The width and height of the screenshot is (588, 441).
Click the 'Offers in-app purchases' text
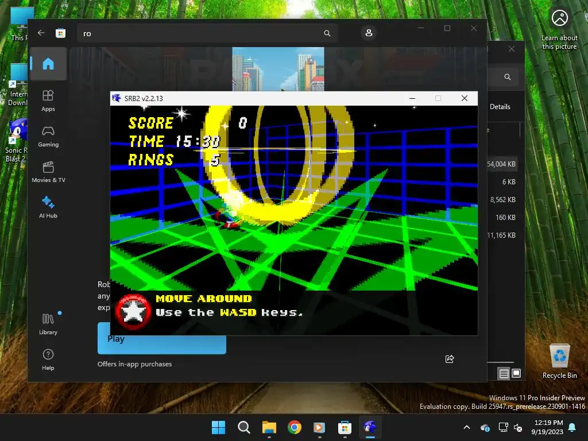134,364
